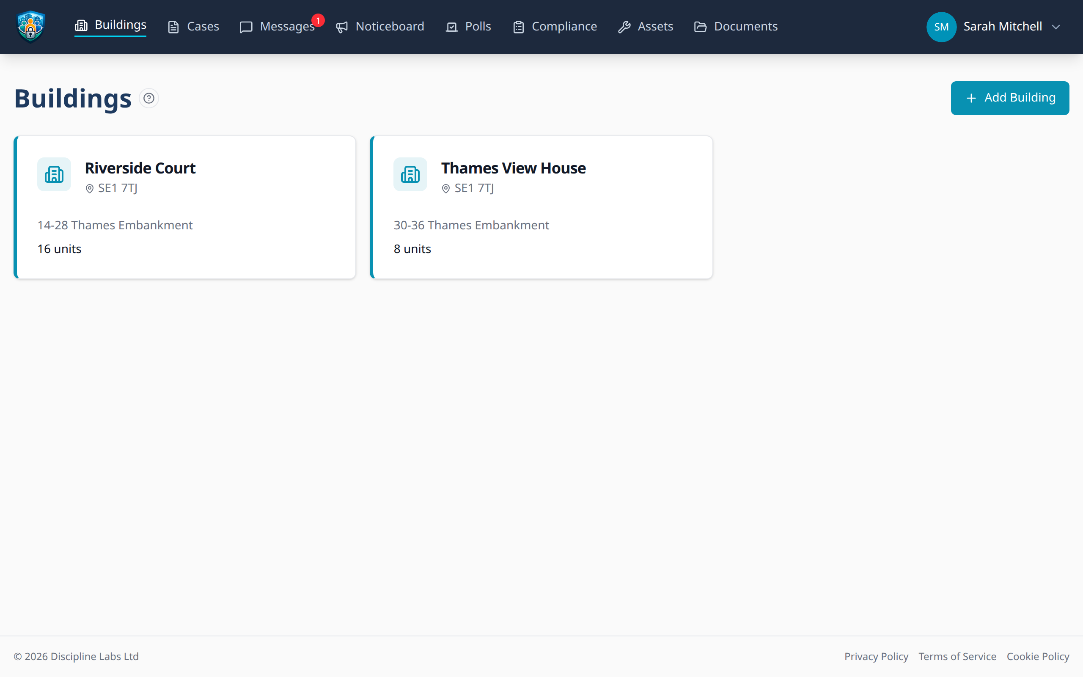This screenshot has height=677, width=1083.
Task: Click the SM user avatar
Action: click(941, 27)
